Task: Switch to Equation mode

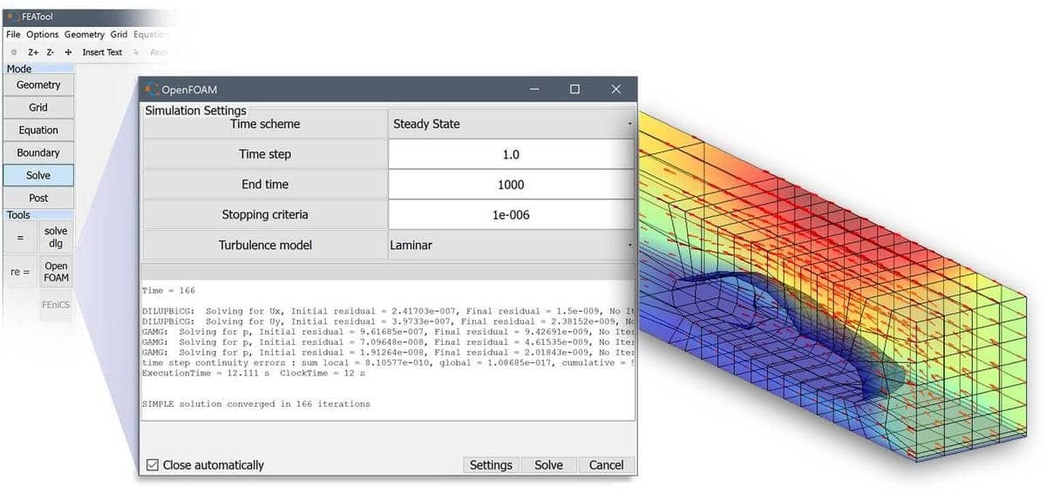Action: [x=38, y=131]
